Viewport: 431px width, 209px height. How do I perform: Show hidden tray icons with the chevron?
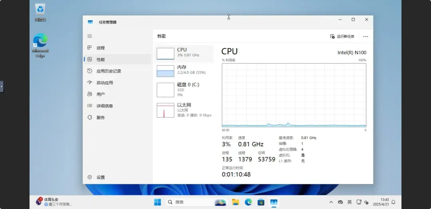pyautogui.click(x=331, y=202)
